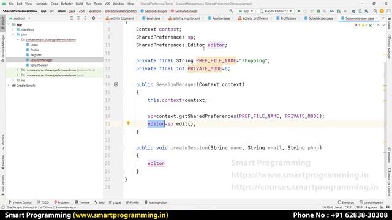Open the Device Manager phone icon in toolbar
The width and height of the screenshot is (392, 220).
pos(360,11)
